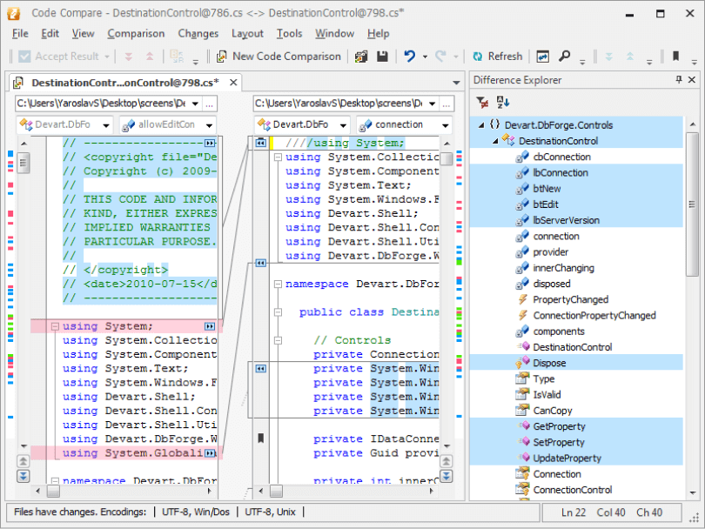
Task: Open the Window menu
Action: coord(334,33)
